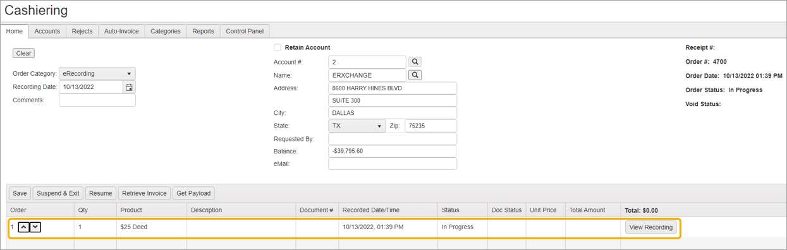Viewport: 787px width, 250px height.
Task: Click the View Recording button
Action: point(651,227)
